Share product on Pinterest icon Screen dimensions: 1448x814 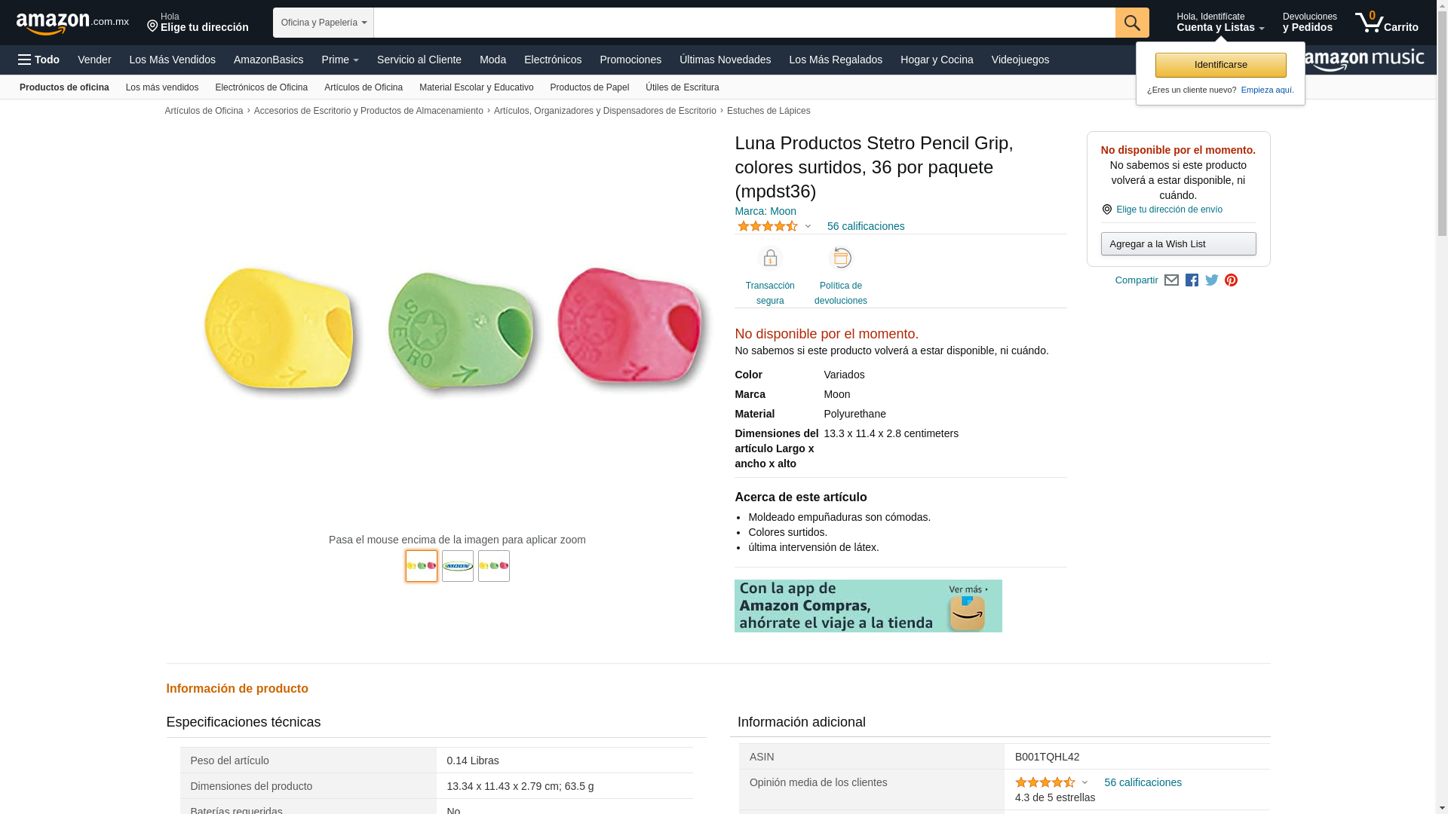(x=1232, y=280)
